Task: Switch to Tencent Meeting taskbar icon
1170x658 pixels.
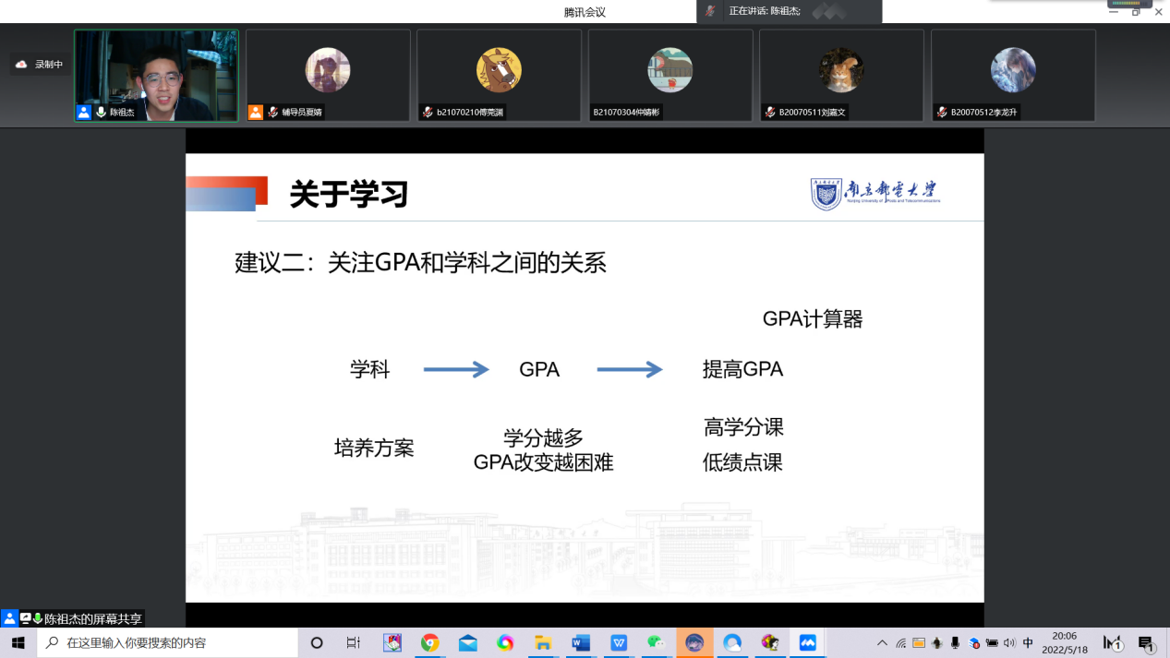Action: 807,642
